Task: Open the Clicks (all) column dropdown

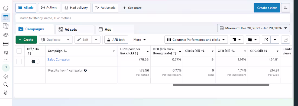Action: 212,51
